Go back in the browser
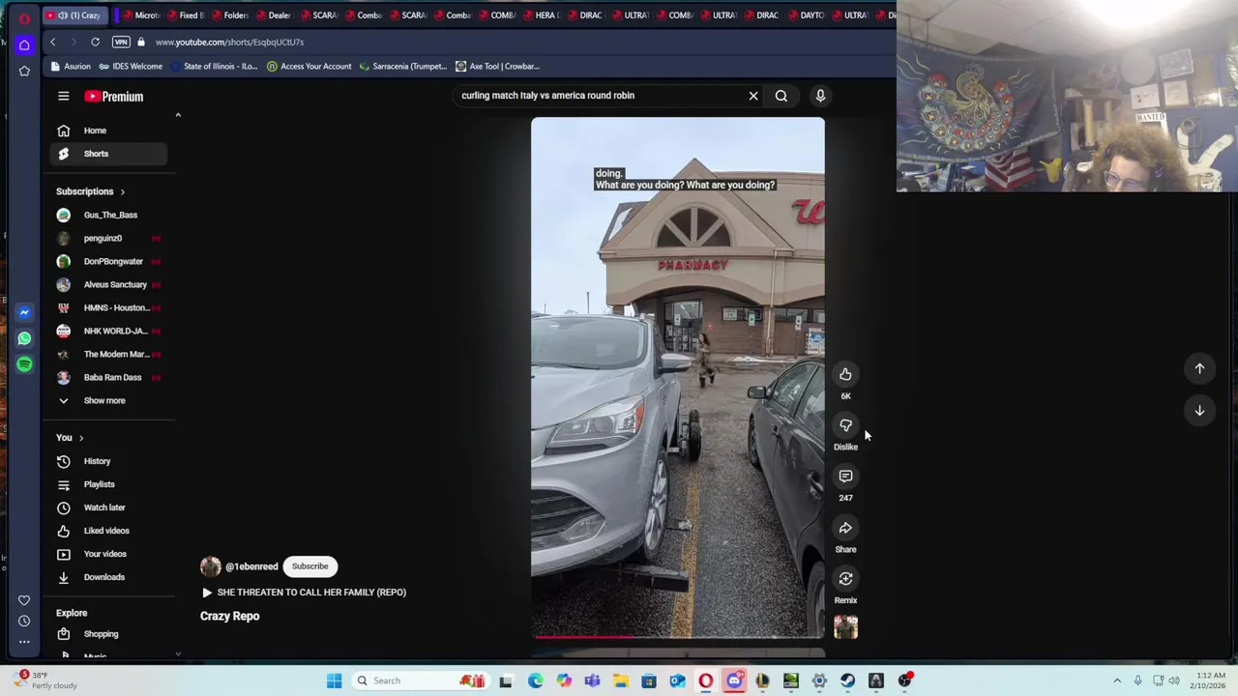The image size is (1238, 696). [53, 42]
